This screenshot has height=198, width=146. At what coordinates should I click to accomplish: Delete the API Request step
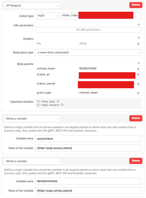[x=136, y=5]
